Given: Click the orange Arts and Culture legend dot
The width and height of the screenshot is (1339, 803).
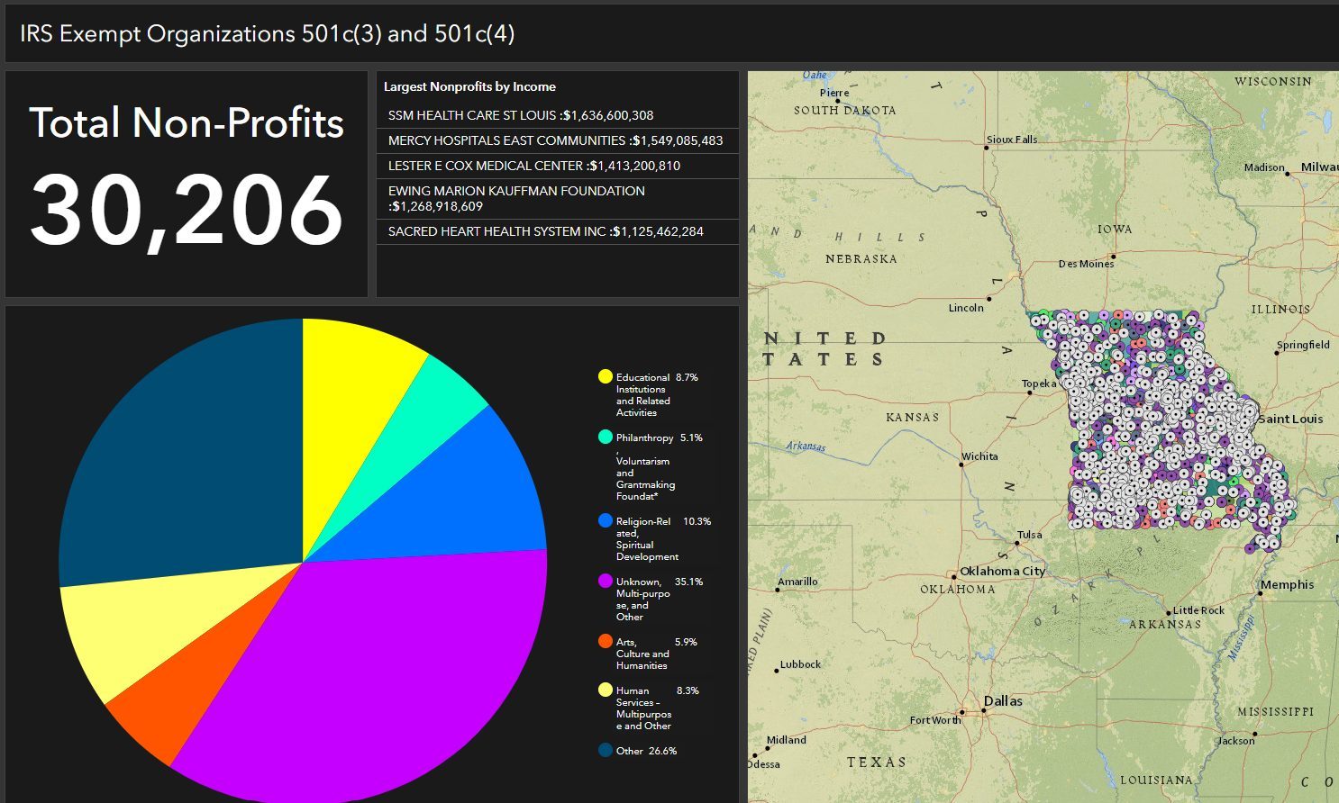Looking at the screenshot, I should pyautogui.click(x=604, y=641).
